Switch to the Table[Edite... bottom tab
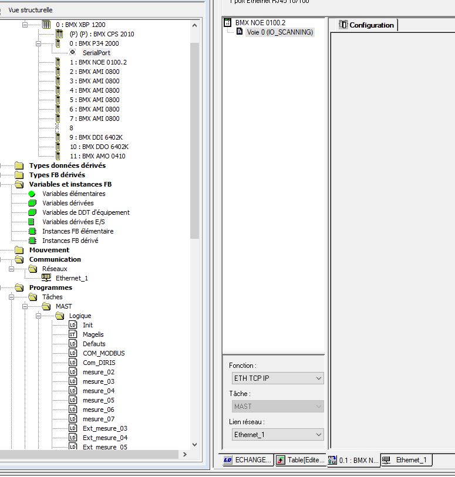 tap(300, 461)
